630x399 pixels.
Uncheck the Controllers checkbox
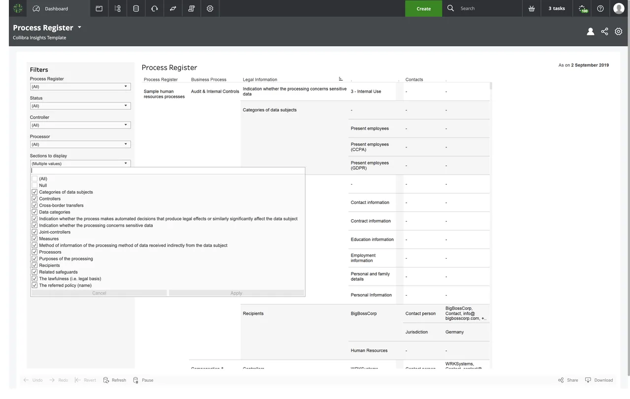pos(34,199)
